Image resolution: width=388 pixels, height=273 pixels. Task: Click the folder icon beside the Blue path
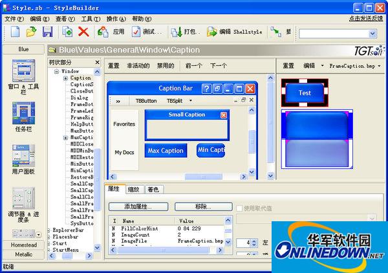click(x=52, y=50)
